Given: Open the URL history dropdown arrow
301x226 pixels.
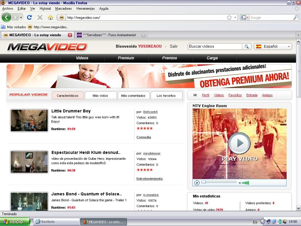Looking at the screenshot, I should pyautogui.click(x=235, y=17).
